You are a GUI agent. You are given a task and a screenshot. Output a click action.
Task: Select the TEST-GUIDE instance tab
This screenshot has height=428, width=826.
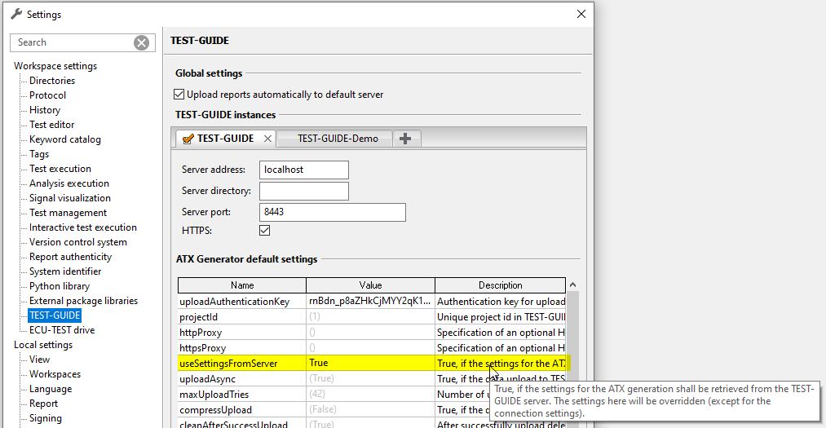point(225,139)
